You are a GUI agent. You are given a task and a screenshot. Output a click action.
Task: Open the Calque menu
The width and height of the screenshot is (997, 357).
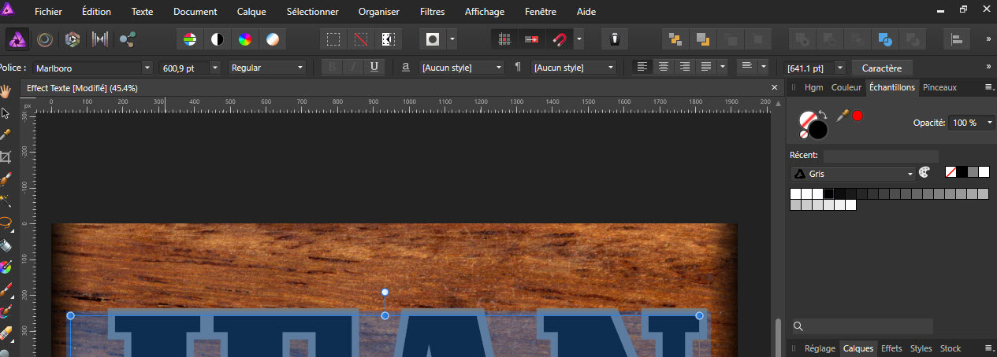(x=251, y=12)
